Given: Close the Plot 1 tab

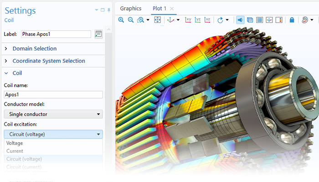Looking at the screenshot, I should [x=172, y=9].
